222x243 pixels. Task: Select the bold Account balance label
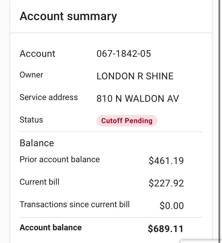pos(51,227)
